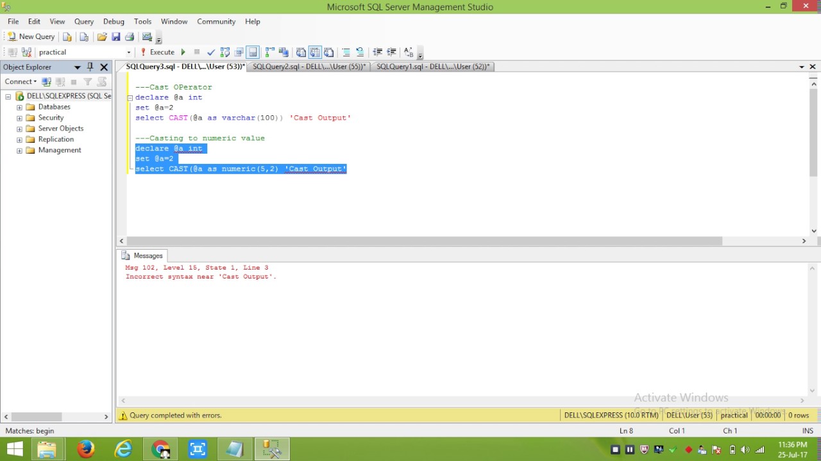Open the active documents list dropdown arrow

(802, 67)
